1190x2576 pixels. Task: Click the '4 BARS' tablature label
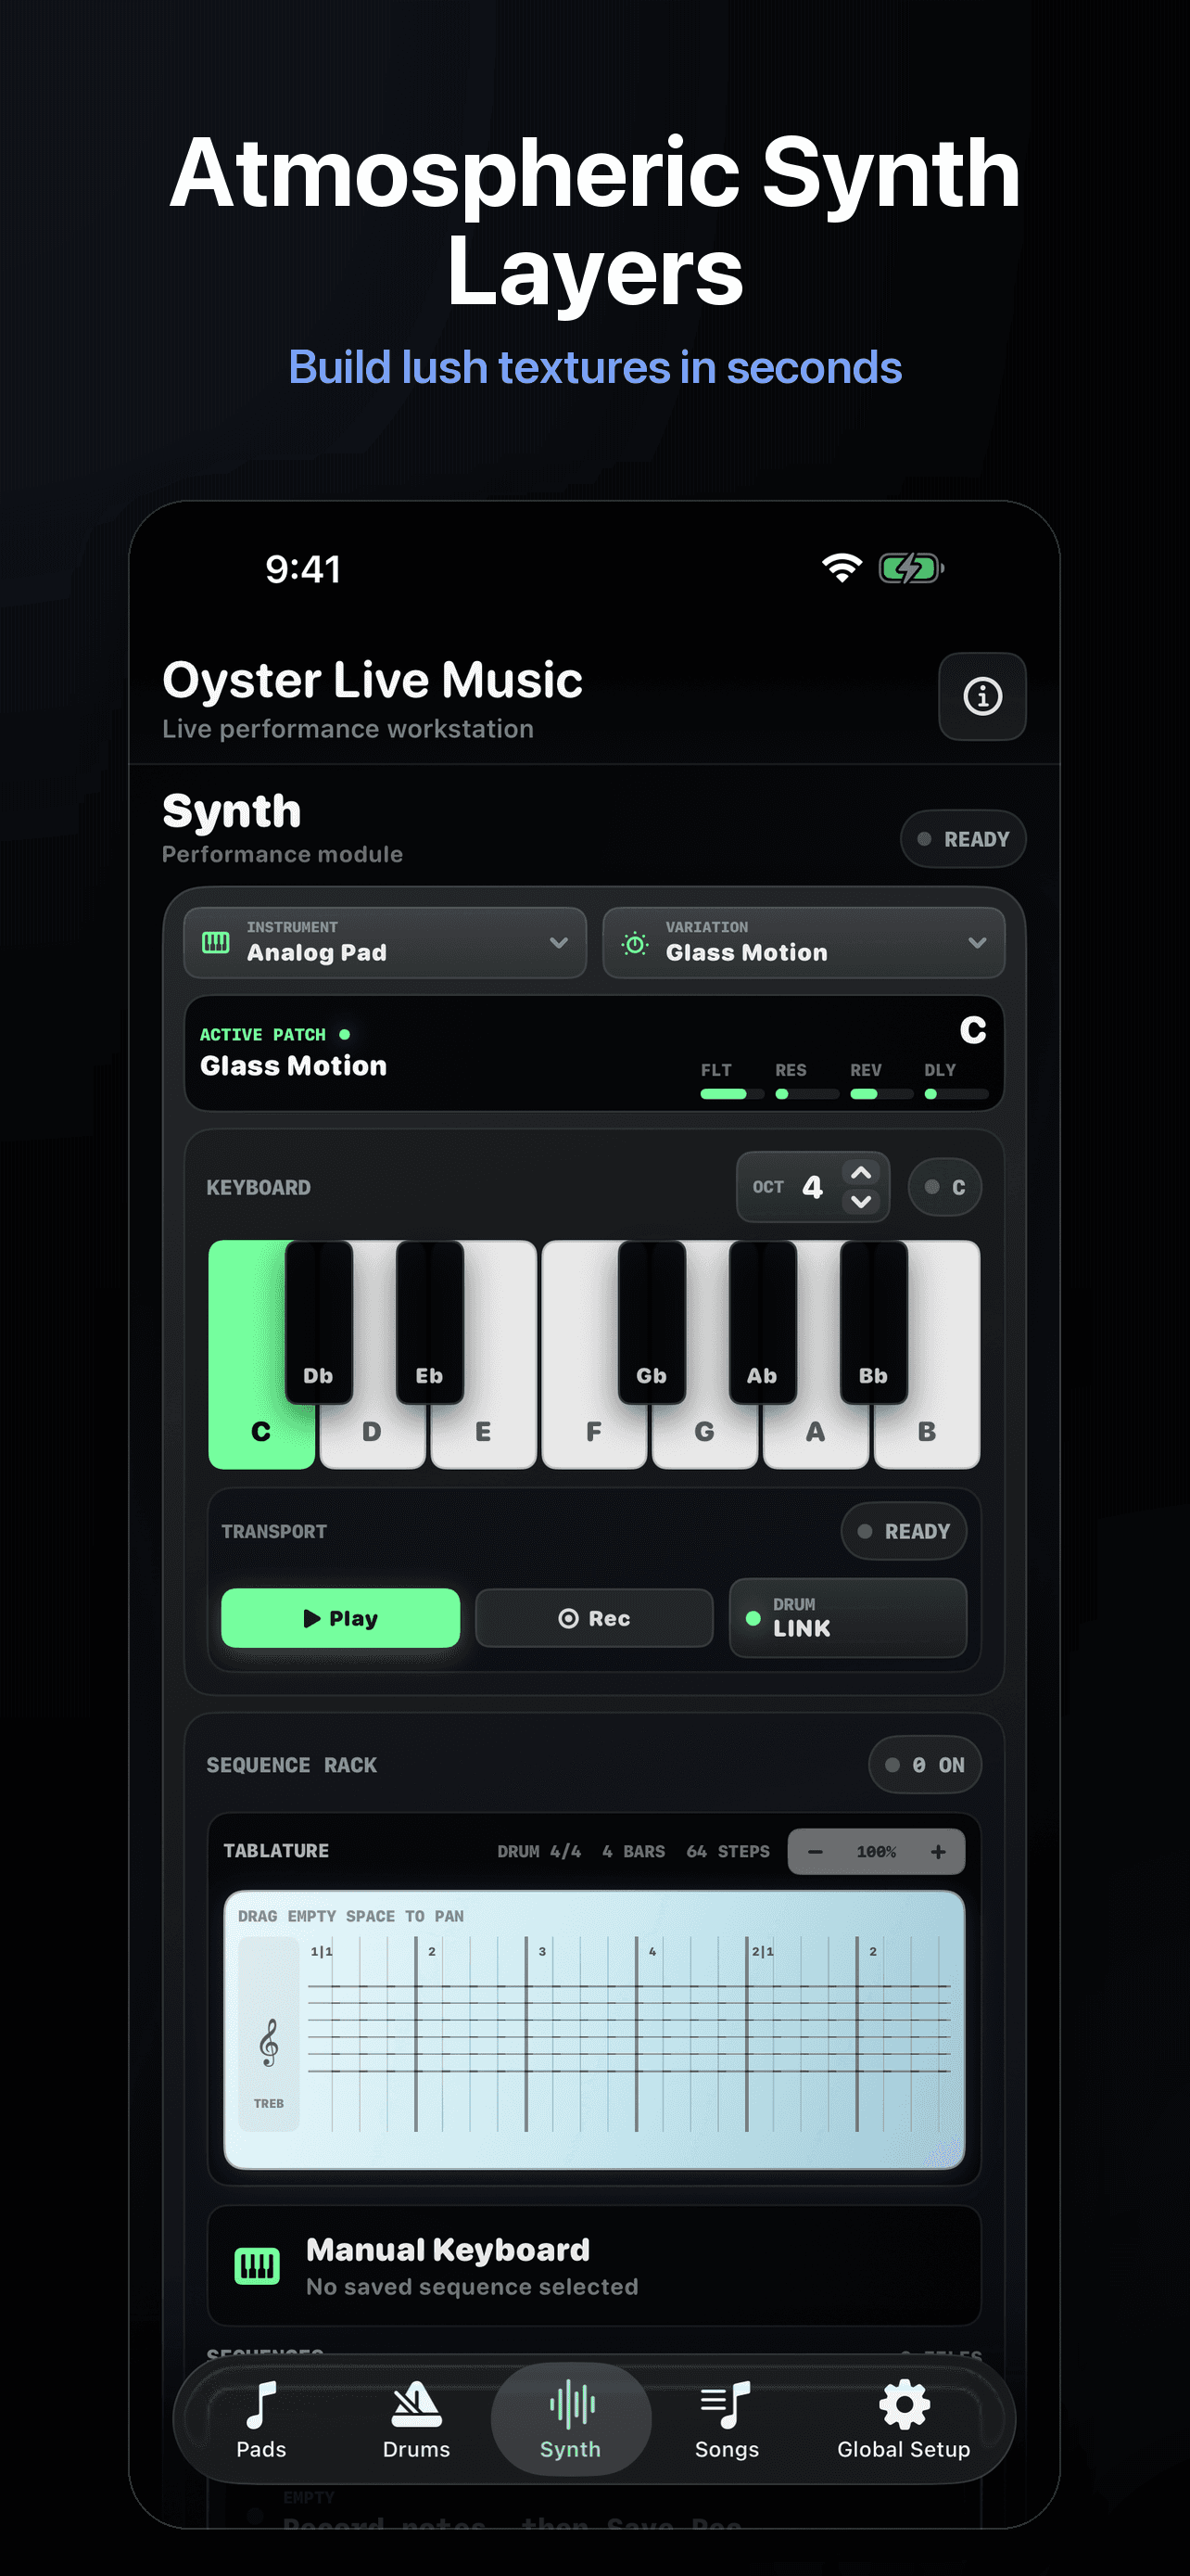coord(634,1852)
